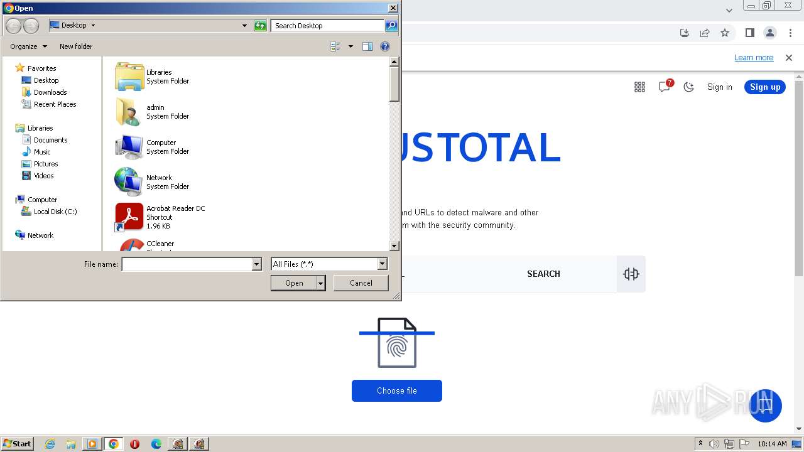Click the Search Desktop input field
Screen dimensions: 804x452
328,26
